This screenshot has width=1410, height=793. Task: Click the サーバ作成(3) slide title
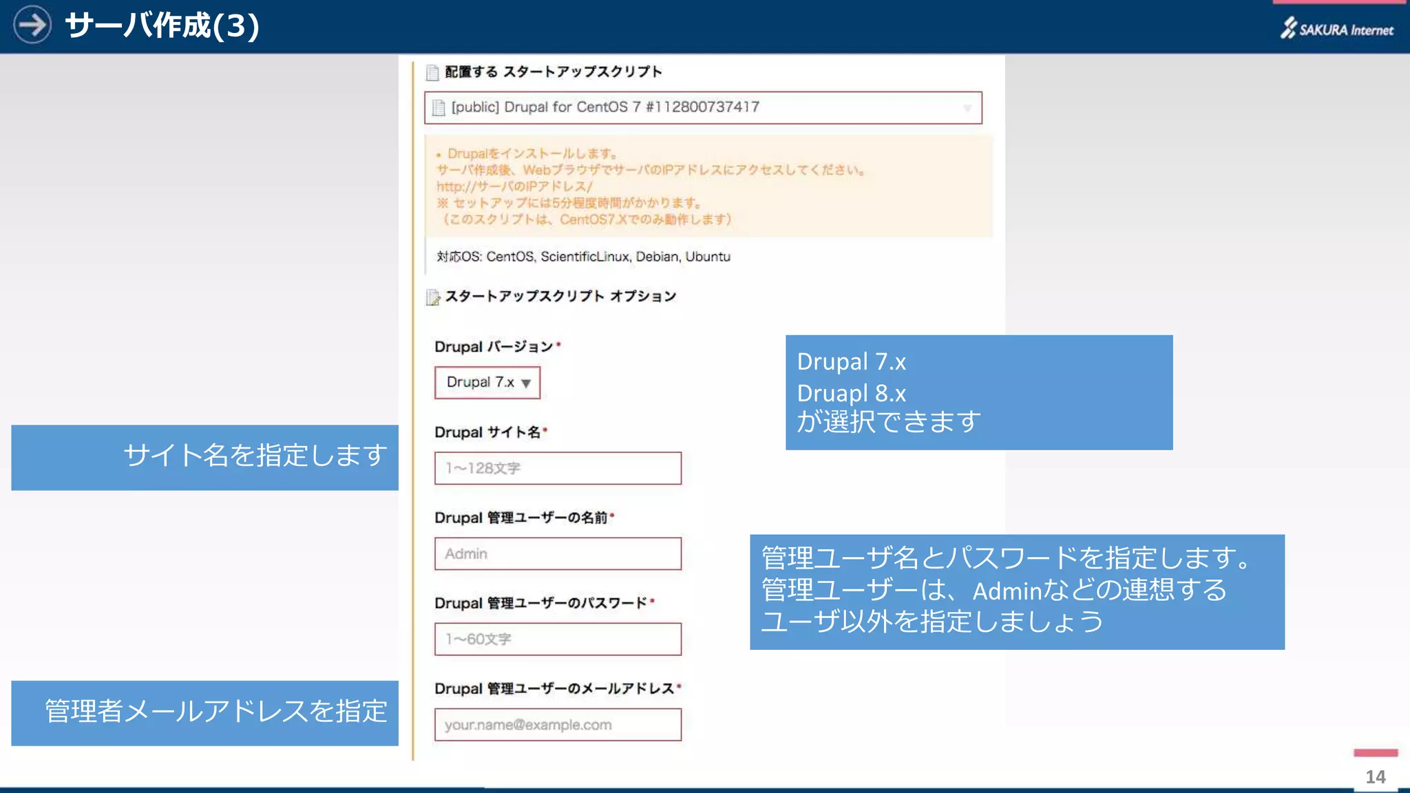click(x=162, y=25)
